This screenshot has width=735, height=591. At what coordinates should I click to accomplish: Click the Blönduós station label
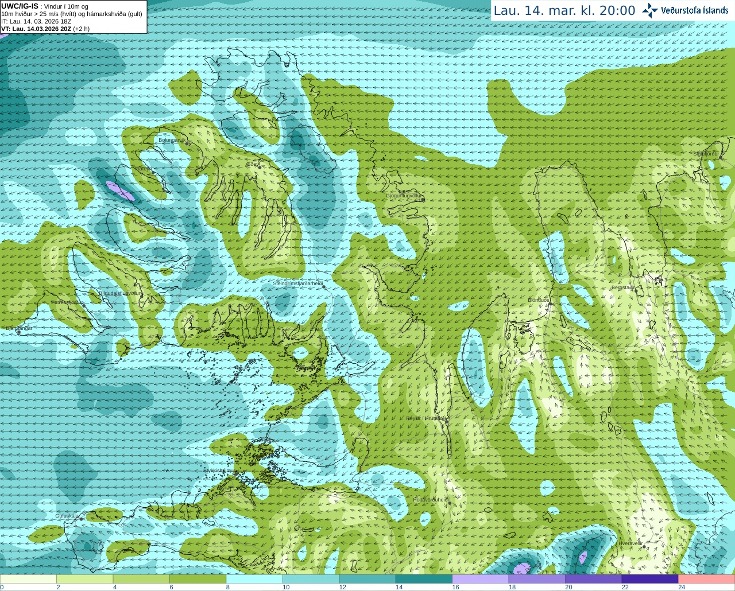pos(538,300)
